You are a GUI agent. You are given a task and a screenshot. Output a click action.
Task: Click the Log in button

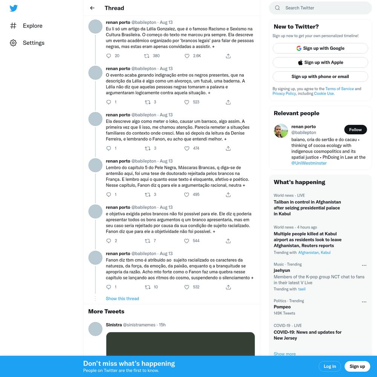click(x=329, y=366)
